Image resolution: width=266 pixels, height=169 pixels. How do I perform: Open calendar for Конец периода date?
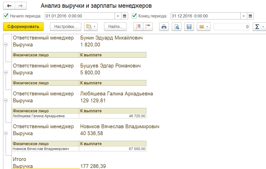[x=250, y=16]
